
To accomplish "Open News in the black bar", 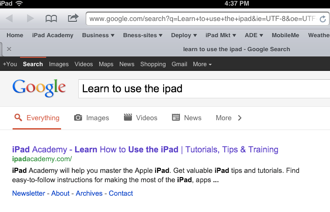I will pyautogui.click(x=127, y=64).
